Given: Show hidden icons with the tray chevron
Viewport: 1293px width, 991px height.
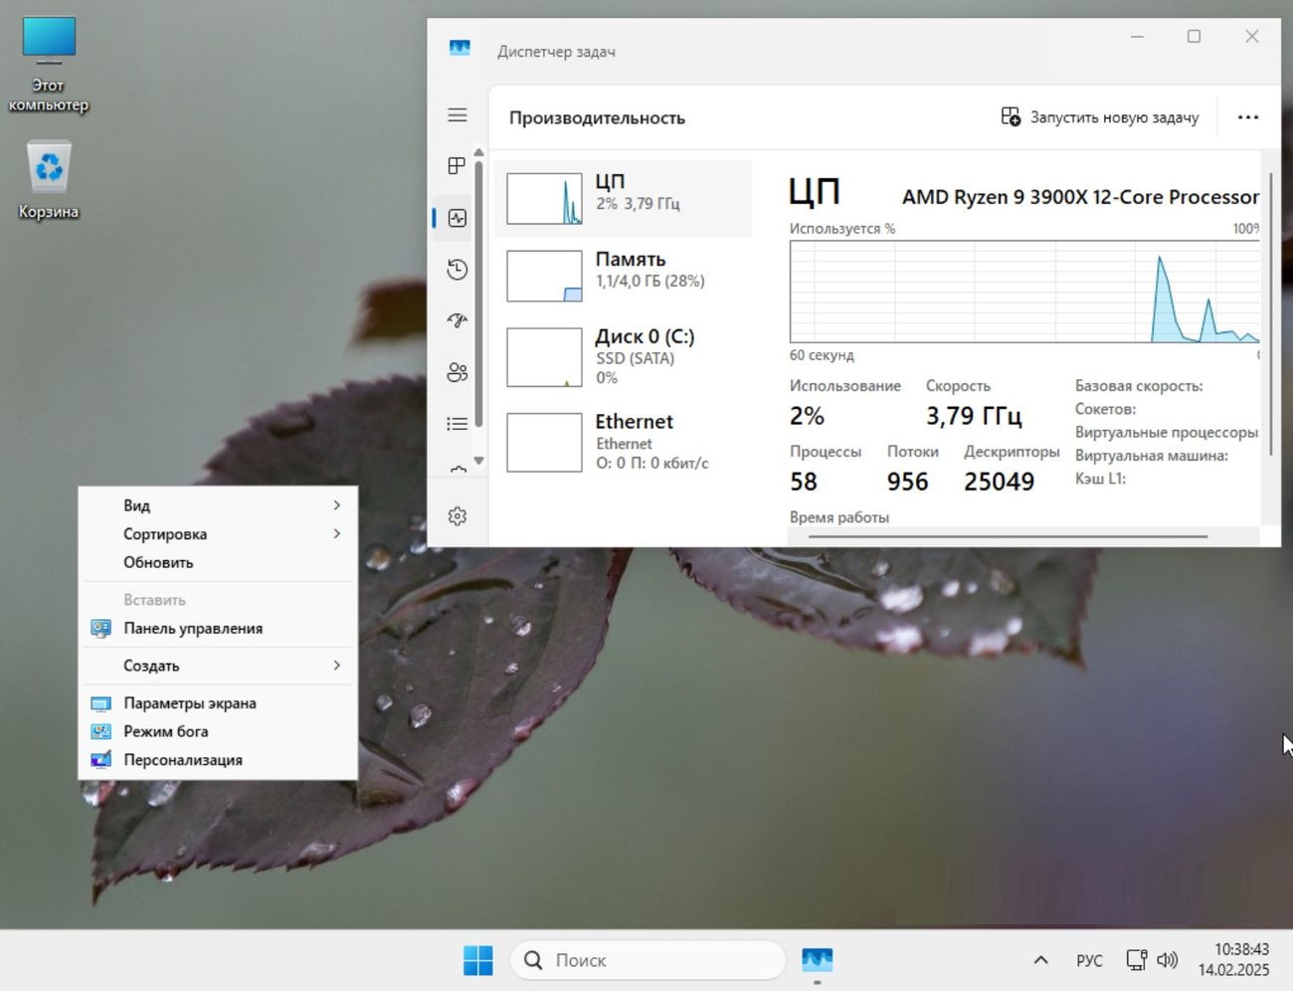Looking at the screenshot, I should 1040,960.
